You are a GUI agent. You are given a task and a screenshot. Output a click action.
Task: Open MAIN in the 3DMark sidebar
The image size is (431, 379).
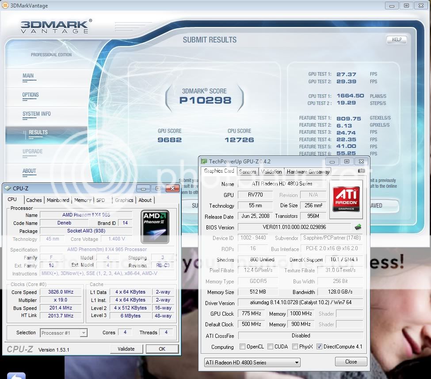click(x=28, y=76)
